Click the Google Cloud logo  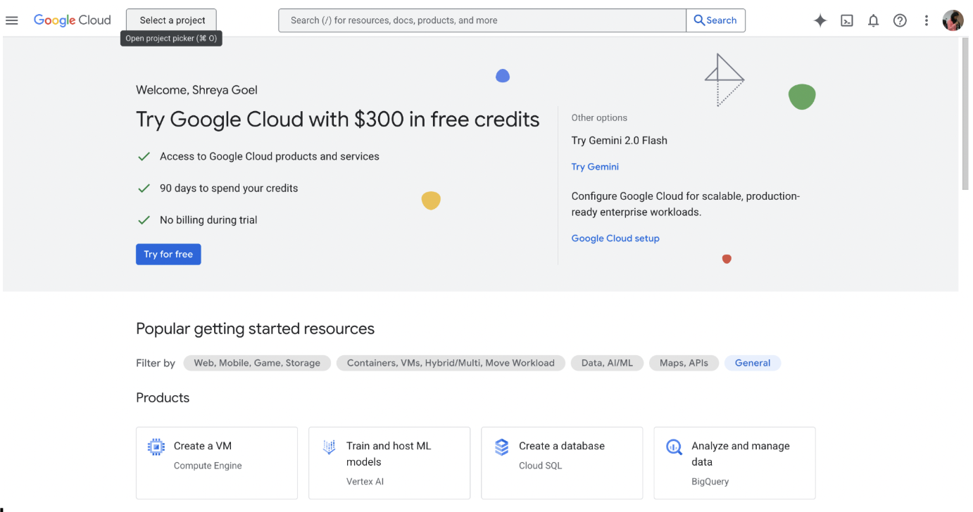click(73, 20)
